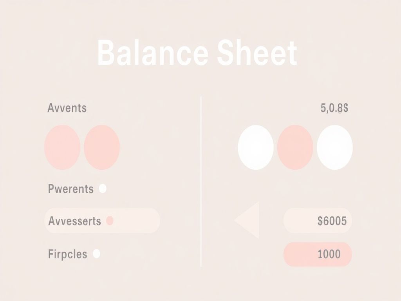This screenshot has height=301, width=401.
Task: Click the Avvents heading
Action: tap(67, 108)
